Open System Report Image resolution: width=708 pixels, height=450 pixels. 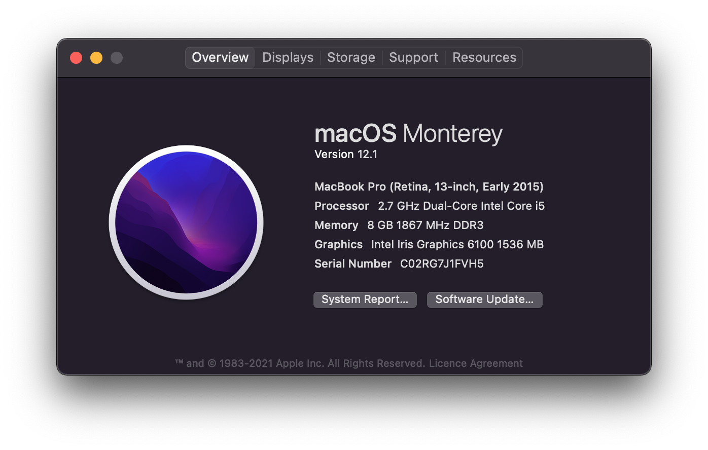point(365,299)
